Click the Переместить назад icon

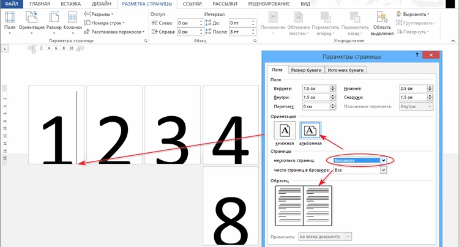[x=355, y=23]
